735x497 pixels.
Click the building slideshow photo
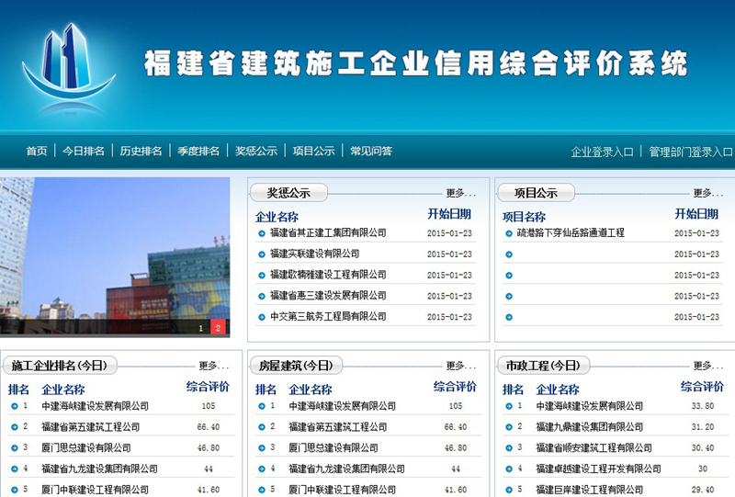point(115,248)
